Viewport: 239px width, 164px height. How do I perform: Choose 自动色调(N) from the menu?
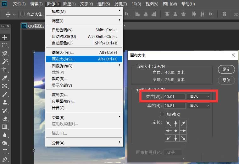[x=84, y=30]
